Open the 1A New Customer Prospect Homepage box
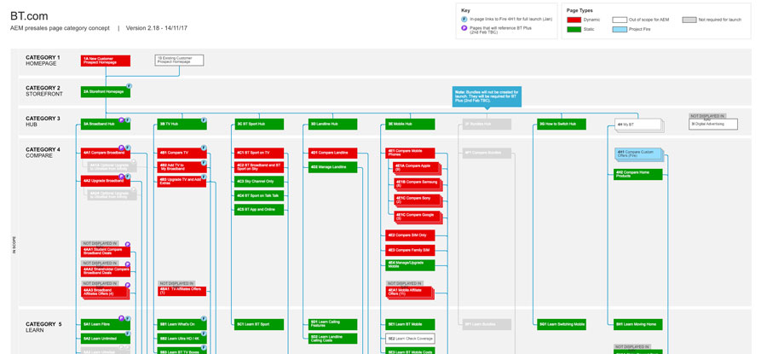767x354 pixels. 106,61
